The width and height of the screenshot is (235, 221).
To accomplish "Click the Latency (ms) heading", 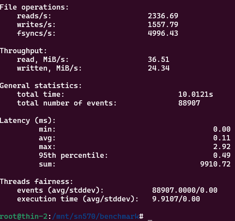I will 28,121.
